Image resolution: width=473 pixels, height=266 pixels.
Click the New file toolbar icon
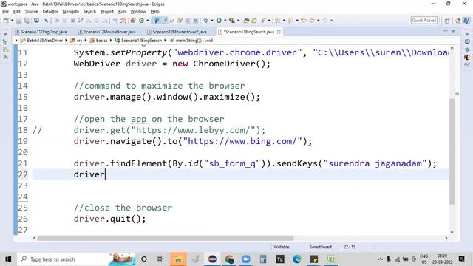coord(6,21)
